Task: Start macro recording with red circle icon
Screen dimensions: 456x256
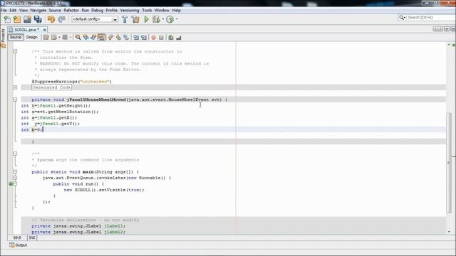Action: tap(154, 38)
